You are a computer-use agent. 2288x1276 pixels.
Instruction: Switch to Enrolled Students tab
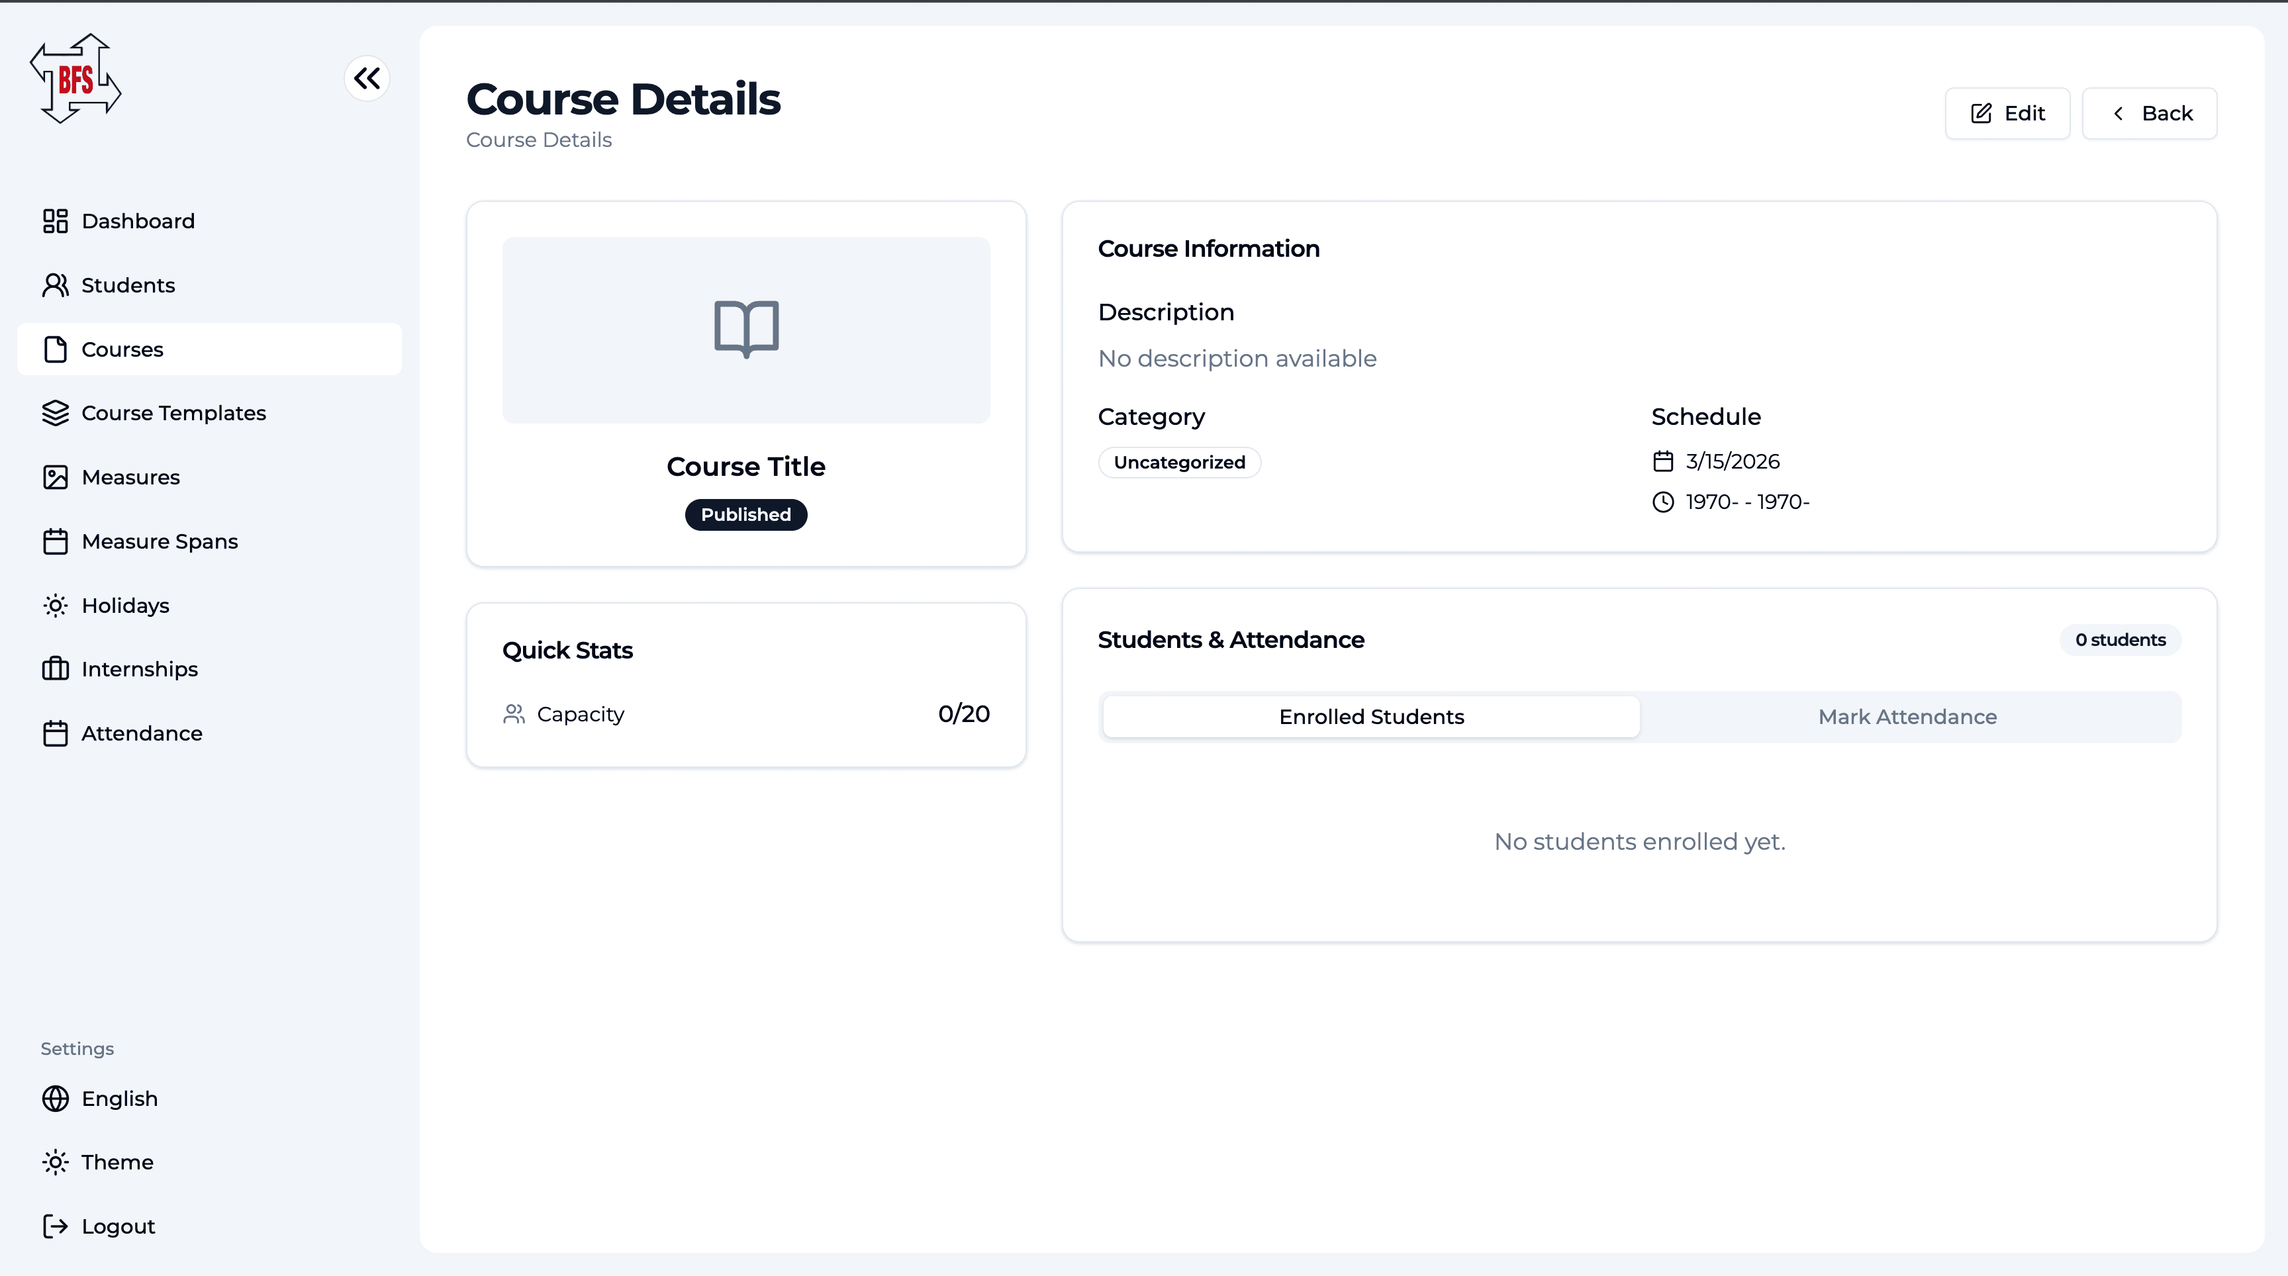(x=1371, y=717)
